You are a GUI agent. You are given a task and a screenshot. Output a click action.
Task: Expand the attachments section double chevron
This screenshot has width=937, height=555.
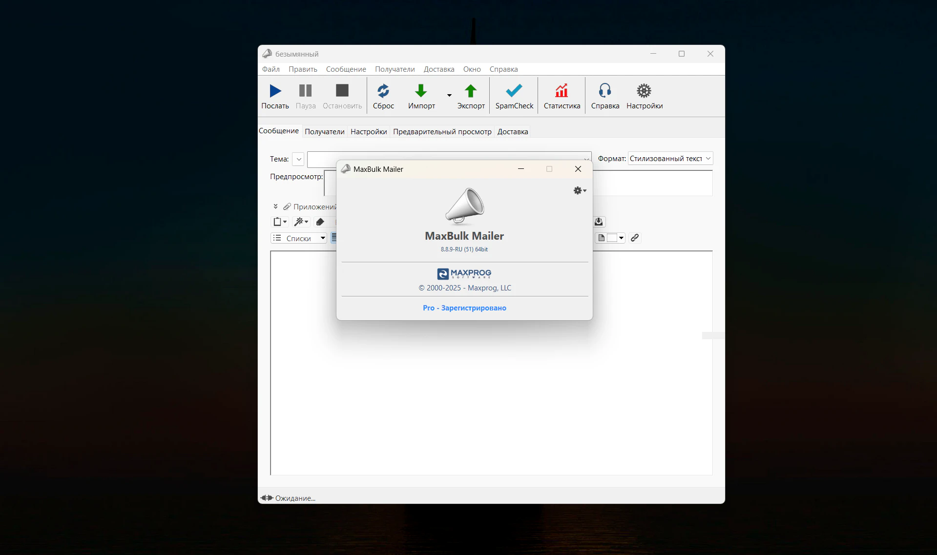point(275,206)
